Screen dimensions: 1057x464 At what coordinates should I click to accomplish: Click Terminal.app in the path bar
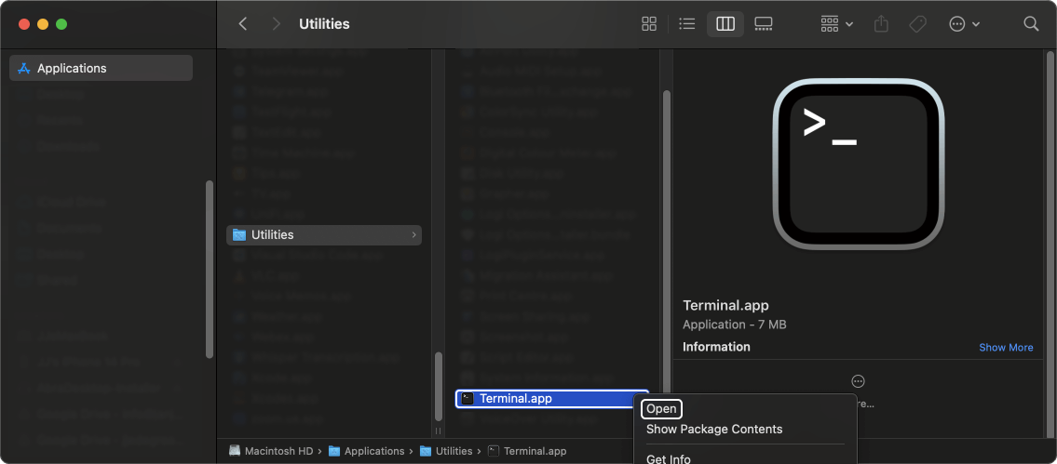pyautogui.click(x=527, y=451)
